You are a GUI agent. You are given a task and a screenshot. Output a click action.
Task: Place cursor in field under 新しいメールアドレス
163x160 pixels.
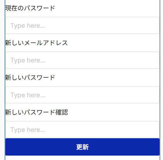pyautogui.click(x=82, y=60)
